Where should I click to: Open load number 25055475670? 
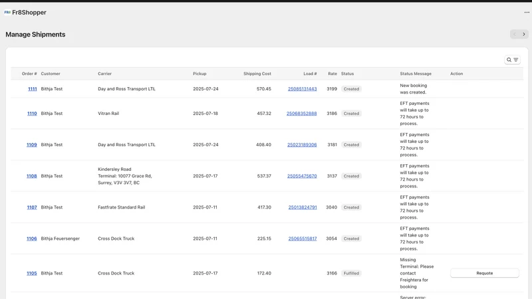pos(302,176)
